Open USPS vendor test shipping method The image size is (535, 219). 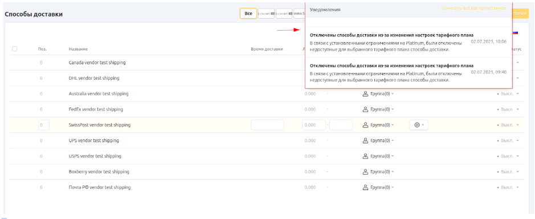coord(95,156)
